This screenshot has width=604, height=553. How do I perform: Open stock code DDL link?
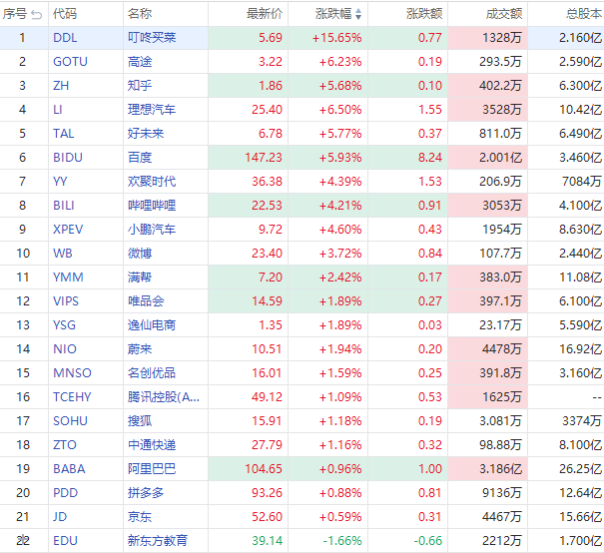click(x=64, y=37)
